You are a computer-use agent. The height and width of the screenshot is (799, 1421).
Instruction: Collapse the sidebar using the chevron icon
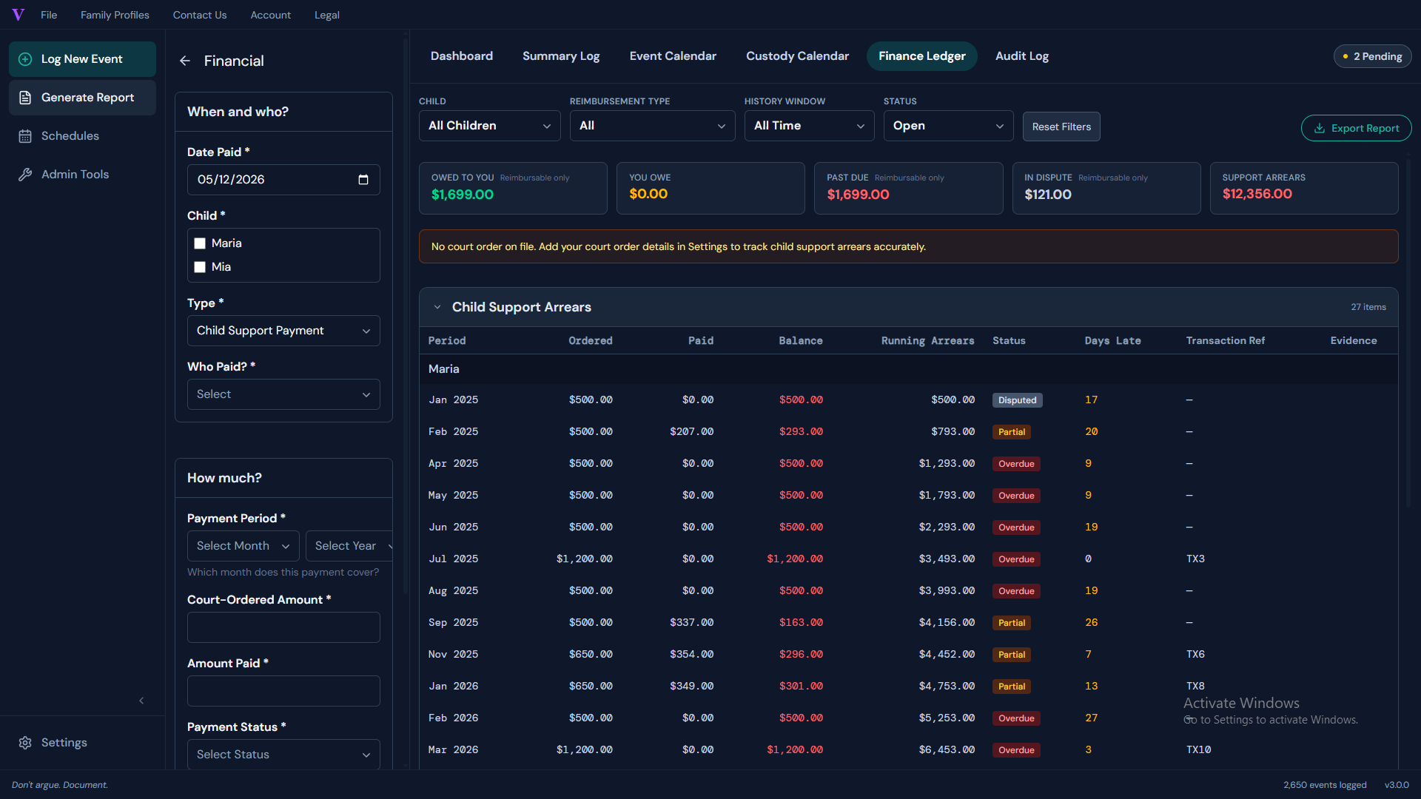(x=141, y=701)
